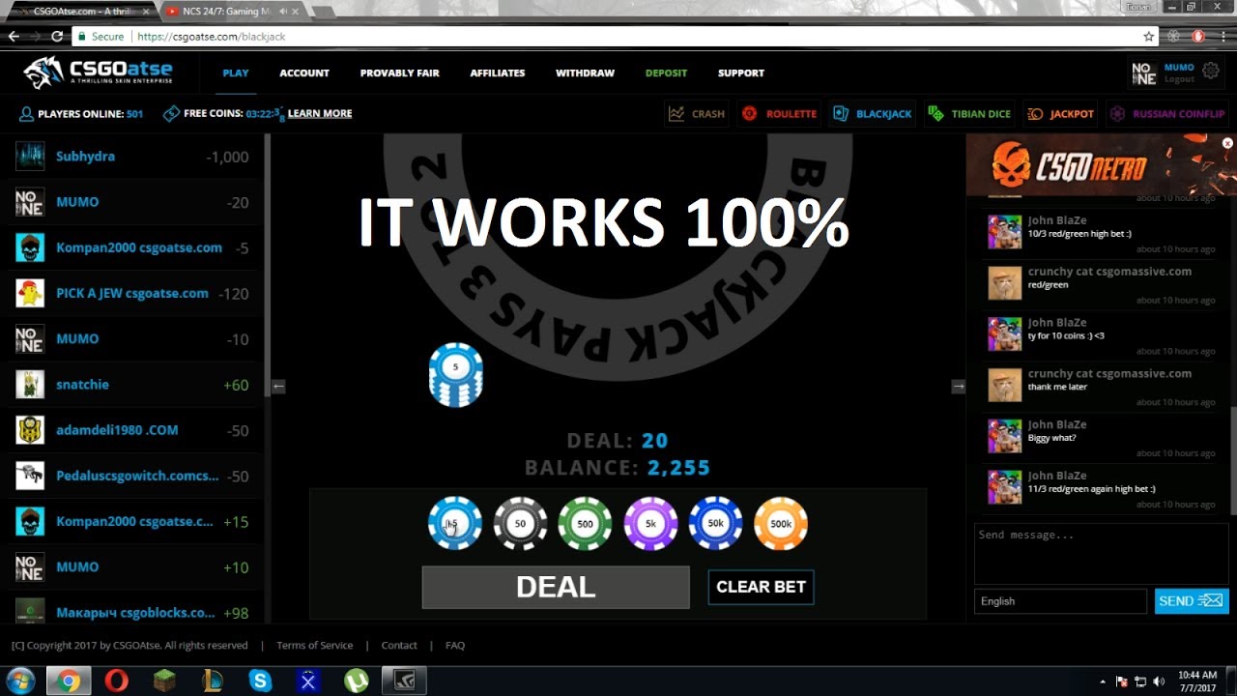1237x696 pixels.
Task: Select the blue 5 chip
Action: [455, 523]
